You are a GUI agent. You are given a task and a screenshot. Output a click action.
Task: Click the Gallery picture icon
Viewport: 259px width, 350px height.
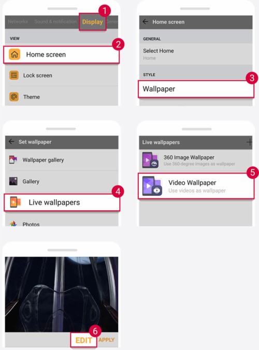point(13,181)
